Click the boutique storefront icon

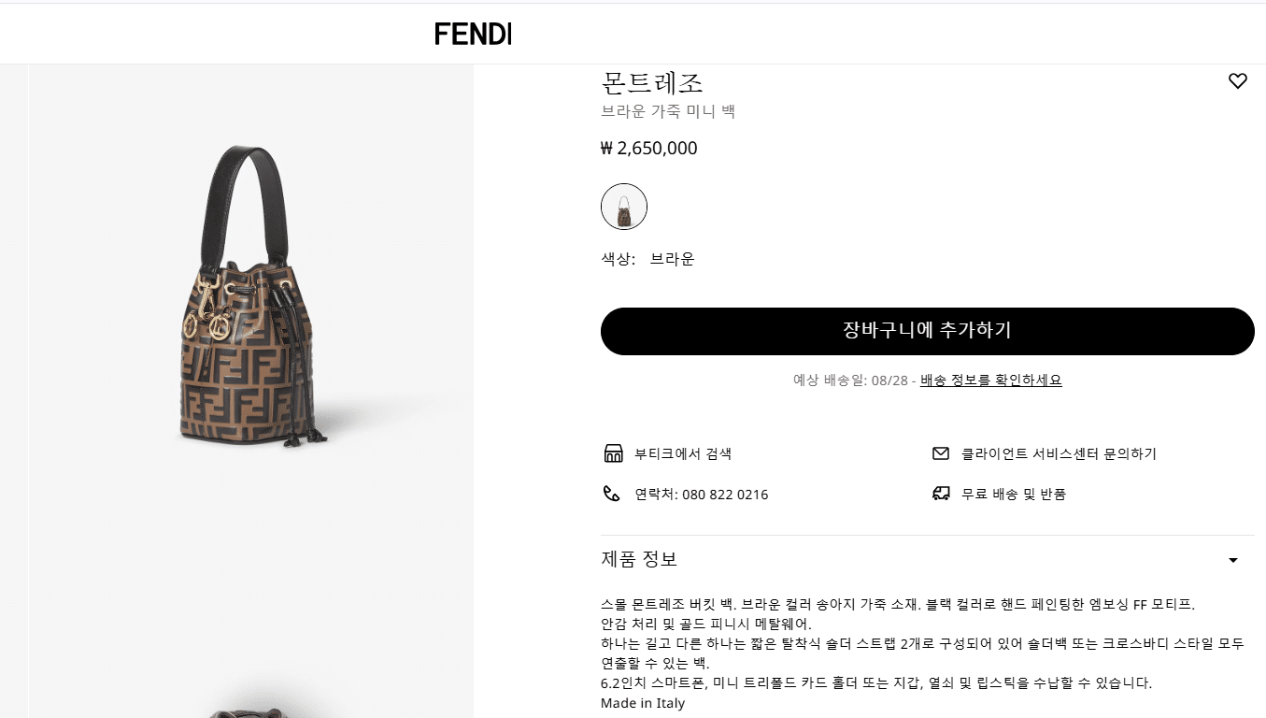613,454
